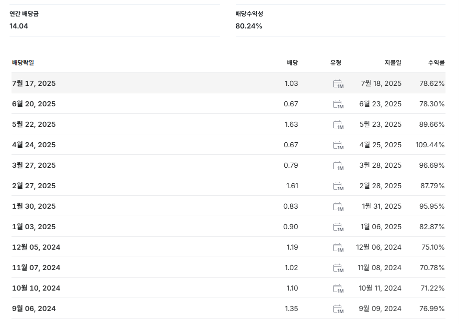This screenshot has height=324, width=459.
Task: Select ex-dividend date 1월 03, 2025
Action: [34, 226]
